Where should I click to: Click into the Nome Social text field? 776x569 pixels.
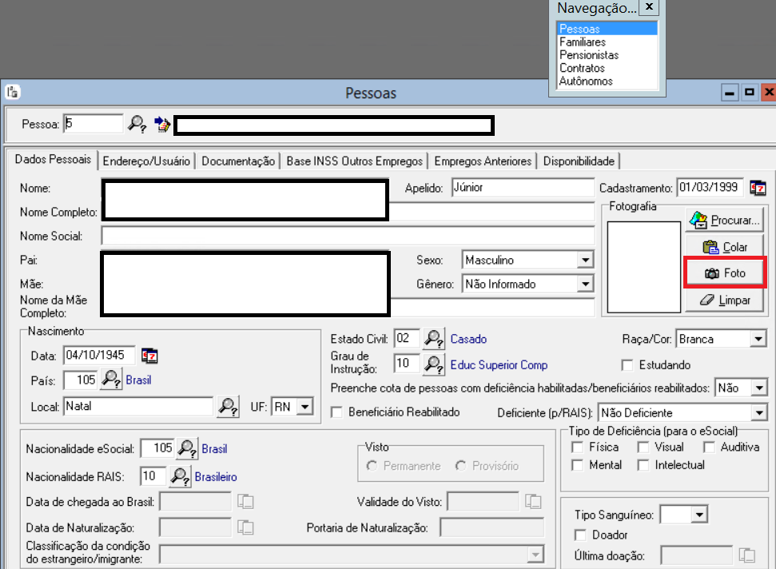coord(347,236)
